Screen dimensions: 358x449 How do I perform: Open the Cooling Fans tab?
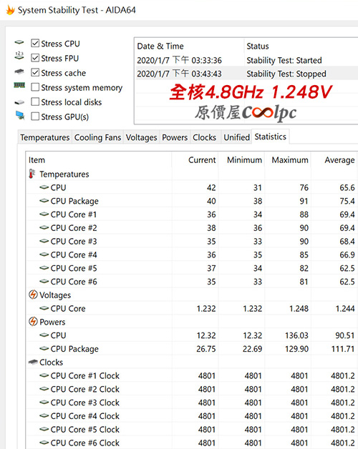pos(97,137)
